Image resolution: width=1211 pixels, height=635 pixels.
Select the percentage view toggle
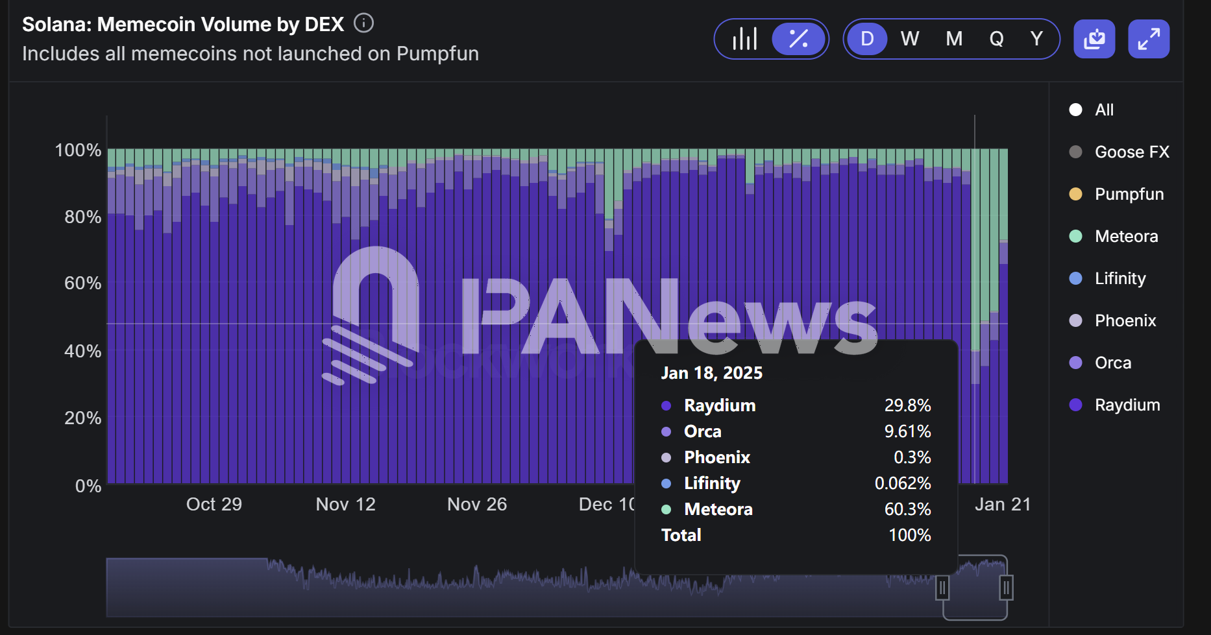click(798, 39)
